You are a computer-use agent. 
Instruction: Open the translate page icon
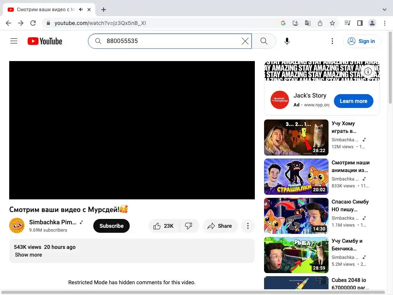pyautogui.click(x=308, y=23)
